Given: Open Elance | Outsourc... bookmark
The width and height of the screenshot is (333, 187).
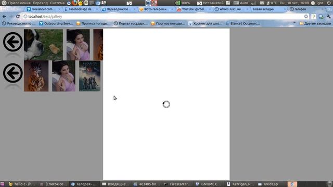Looking at the screenshot, I should coord(243,23).
